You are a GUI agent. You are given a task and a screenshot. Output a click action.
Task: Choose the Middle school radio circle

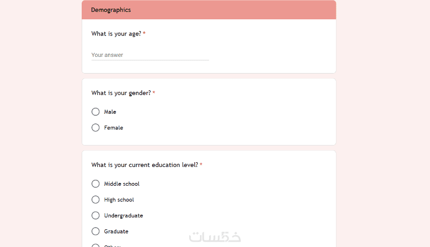[96, 184]
